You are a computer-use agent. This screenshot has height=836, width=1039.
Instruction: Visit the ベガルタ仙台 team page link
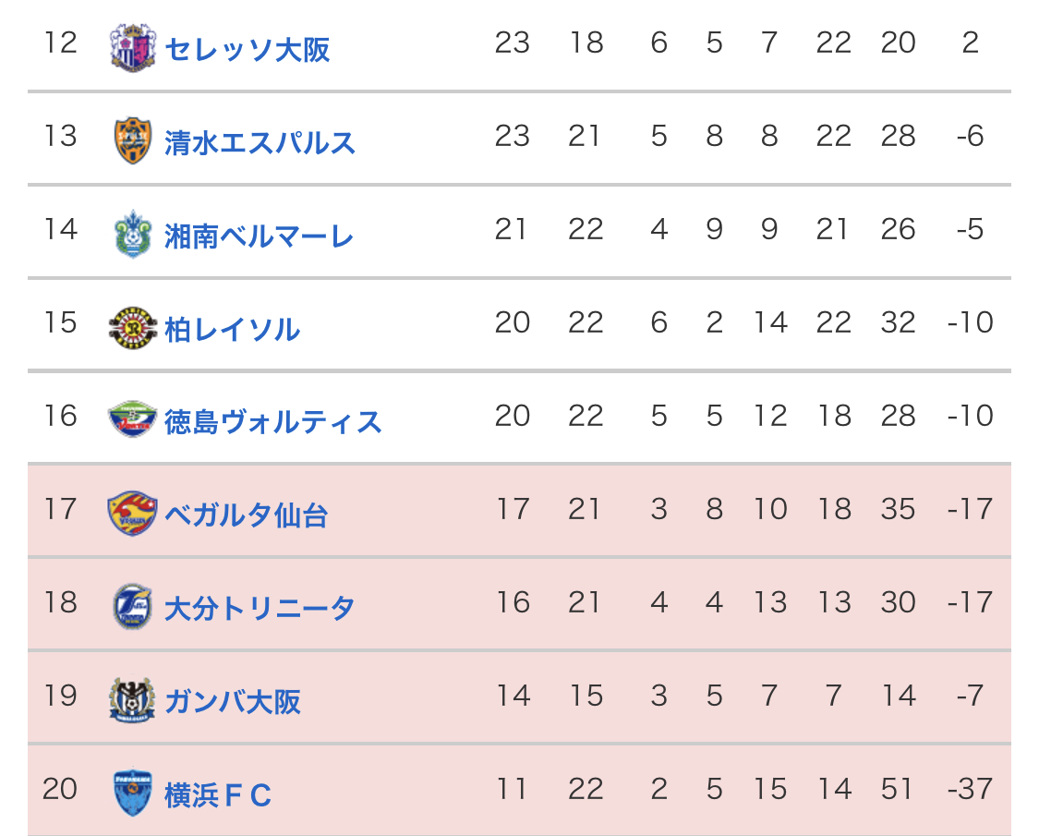tap(247, 515)
